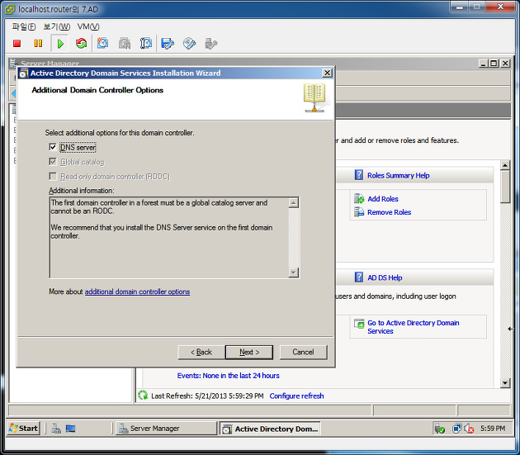Viewport: 520px width, 455px height.
Task: Take a snapshot with the clock snapshot icon
Action: (x=102, y=44)
